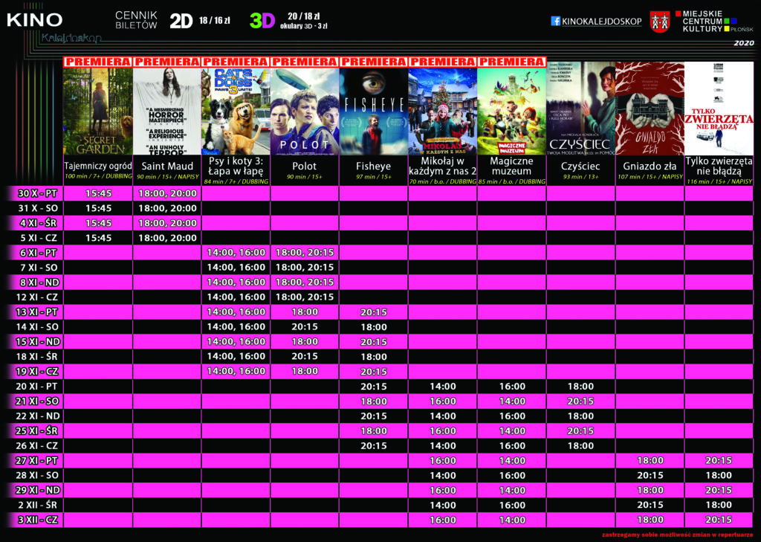Click the '6 XI - PT' date row label
The image size is (761, 542).
37,253
